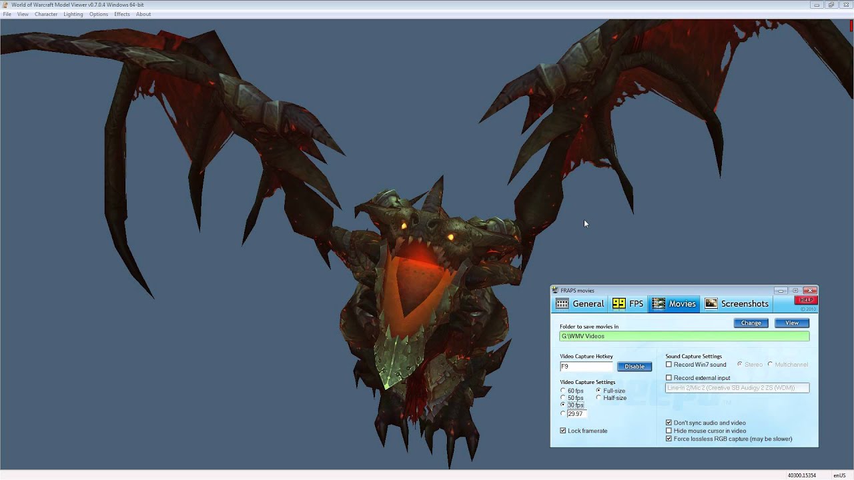This screenshot has height=480, width=854.
Task: Click the Folder to save movies in label
Action: point(589,327)
